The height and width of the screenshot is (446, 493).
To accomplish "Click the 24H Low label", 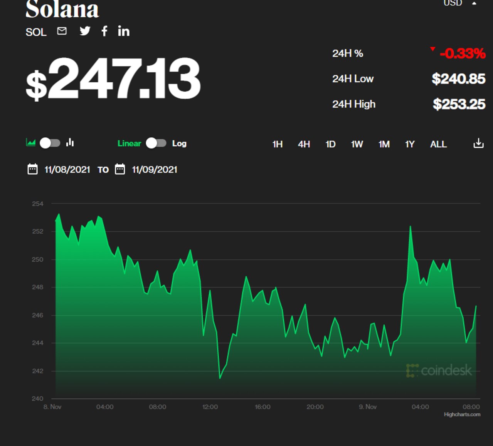I will point(353,79).
